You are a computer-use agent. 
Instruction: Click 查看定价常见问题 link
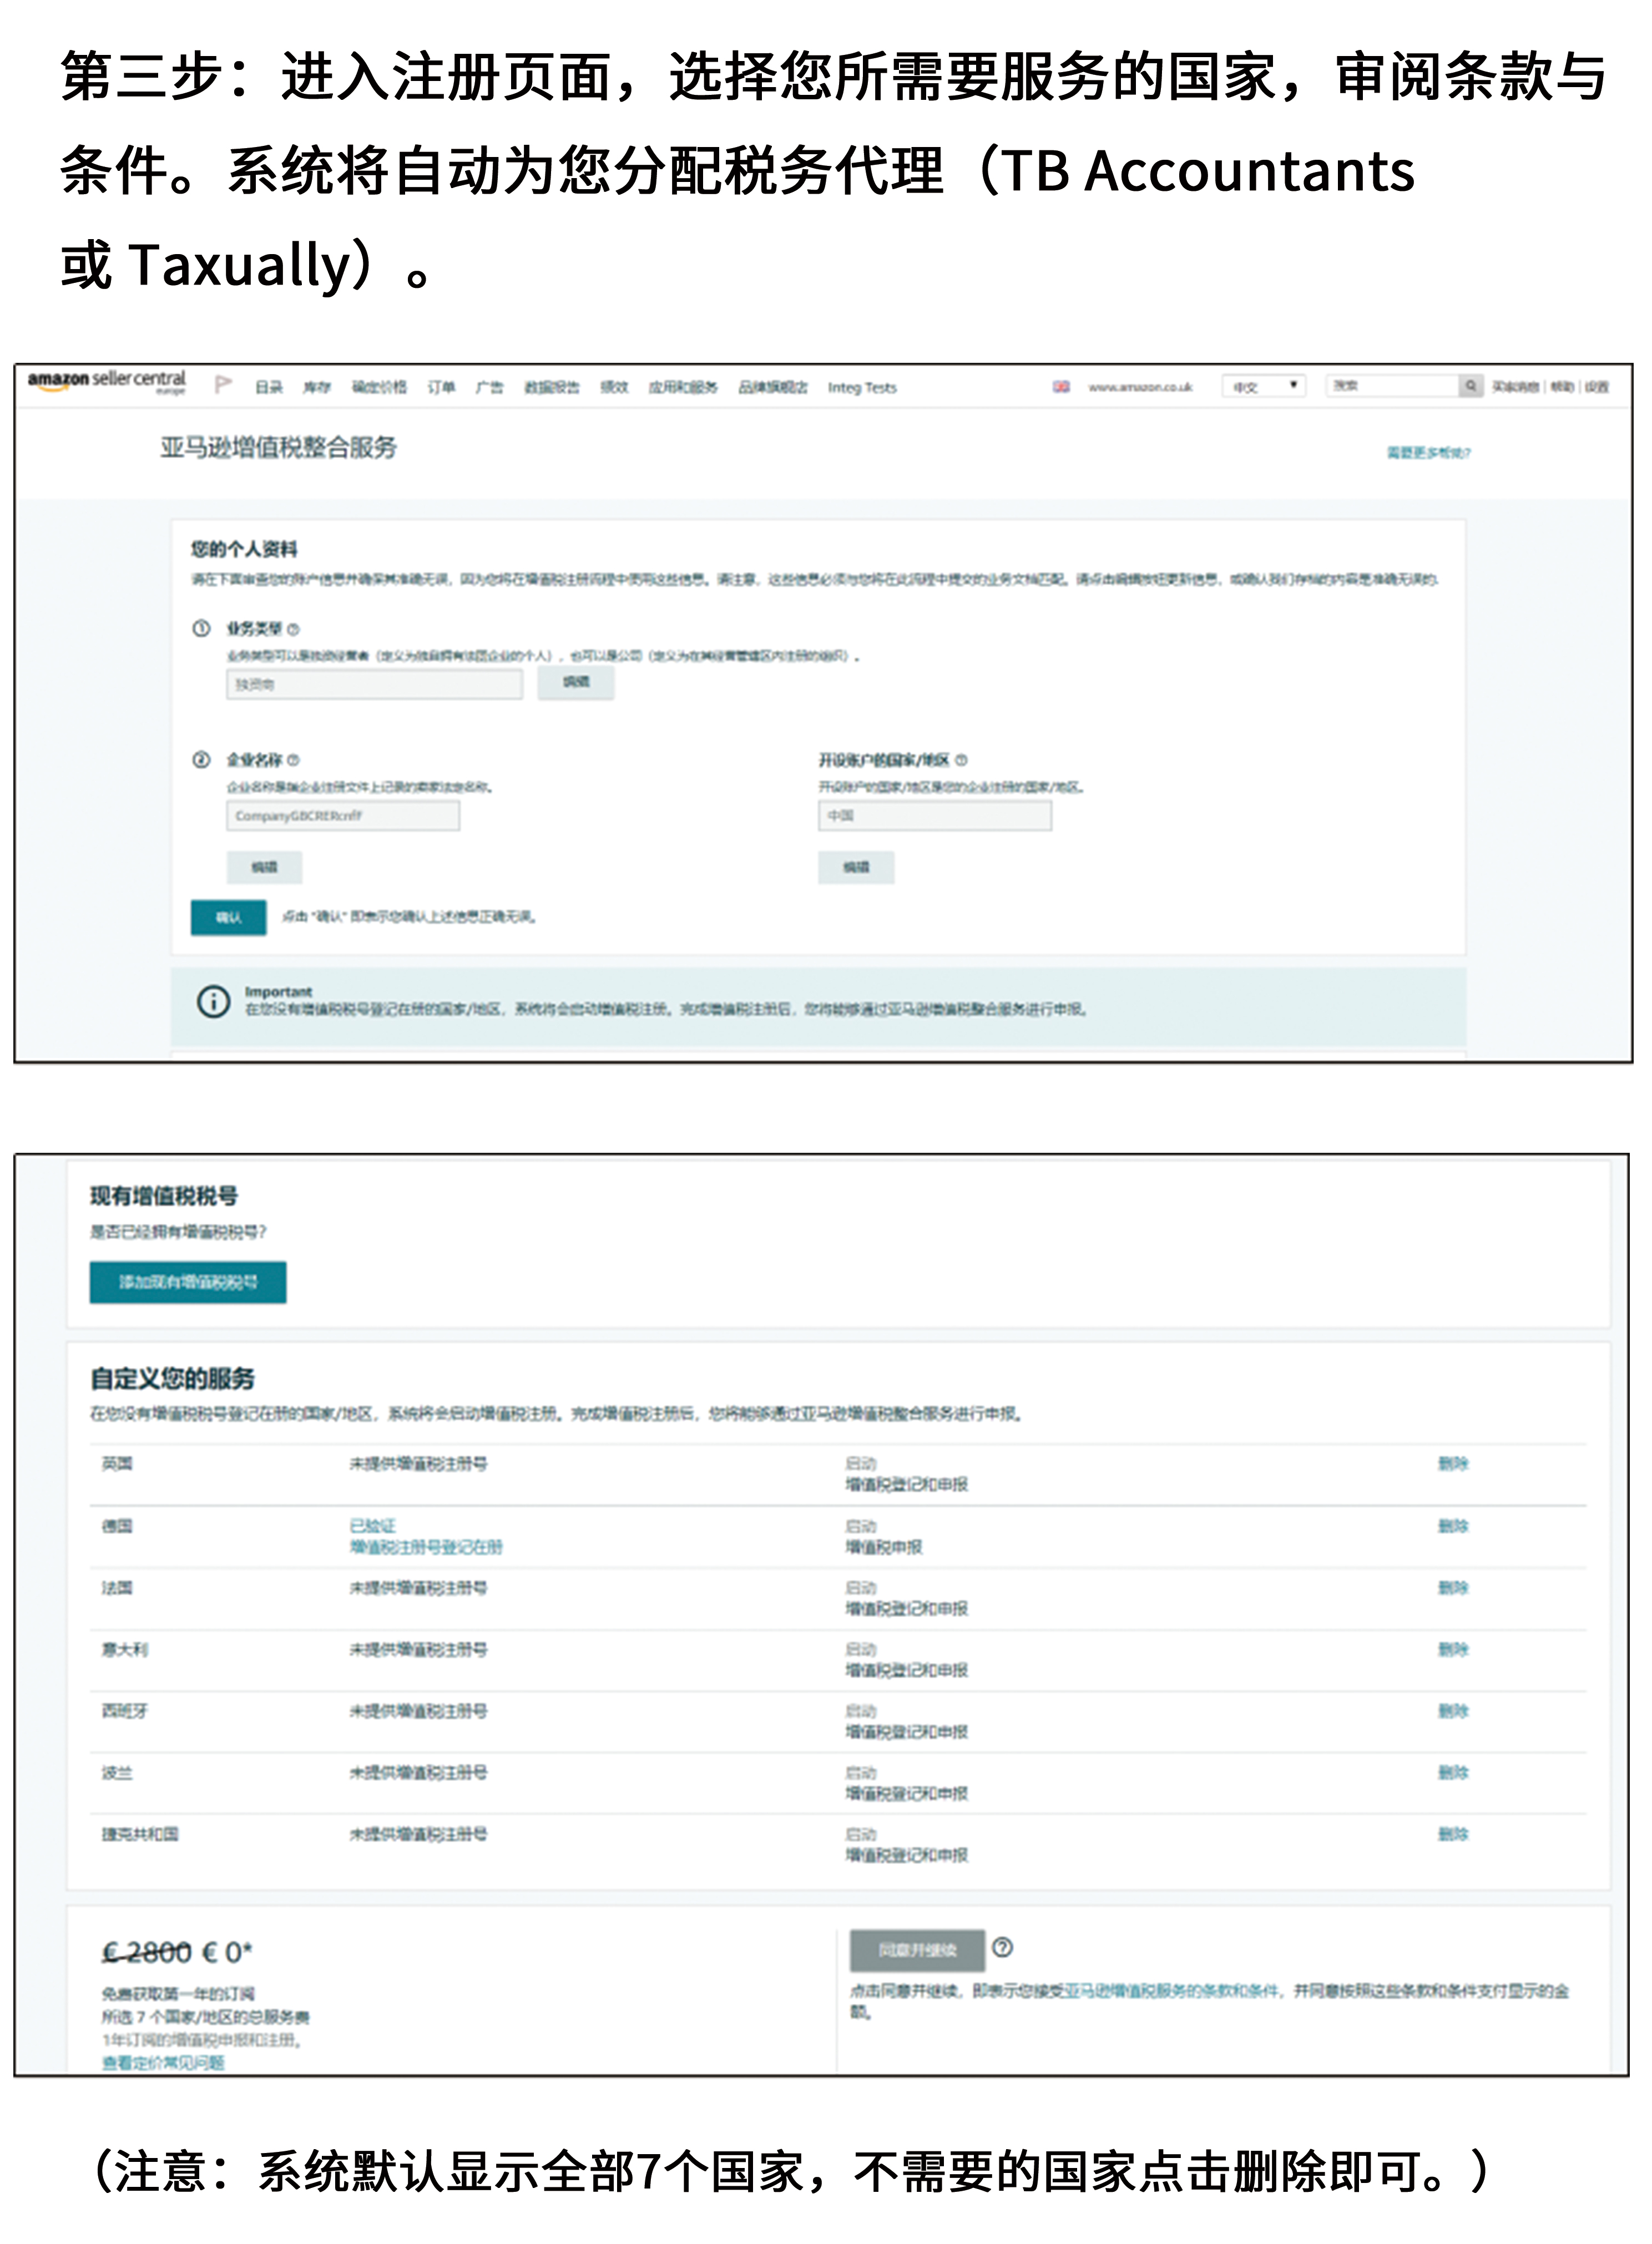click(x=163, y=2063)
